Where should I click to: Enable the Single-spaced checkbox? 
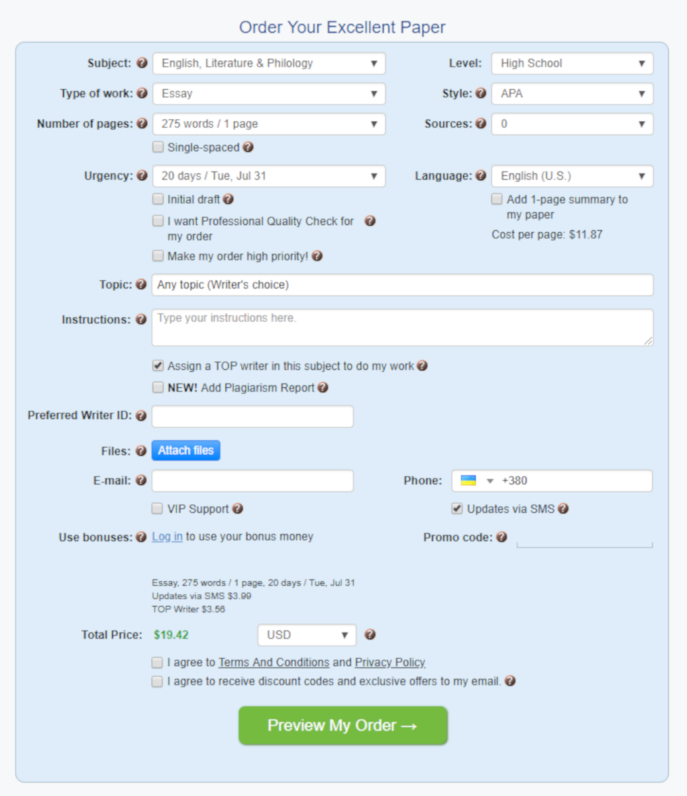pyautogui.click(x=158, y=147)
